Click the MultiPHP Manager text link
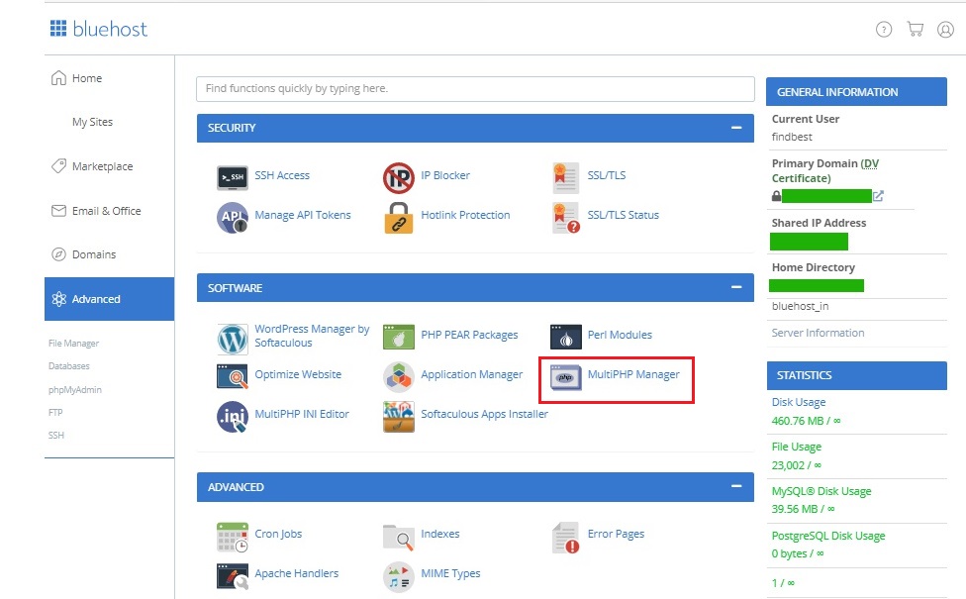Viewport: 966px width, 599px height. (633, 374)
